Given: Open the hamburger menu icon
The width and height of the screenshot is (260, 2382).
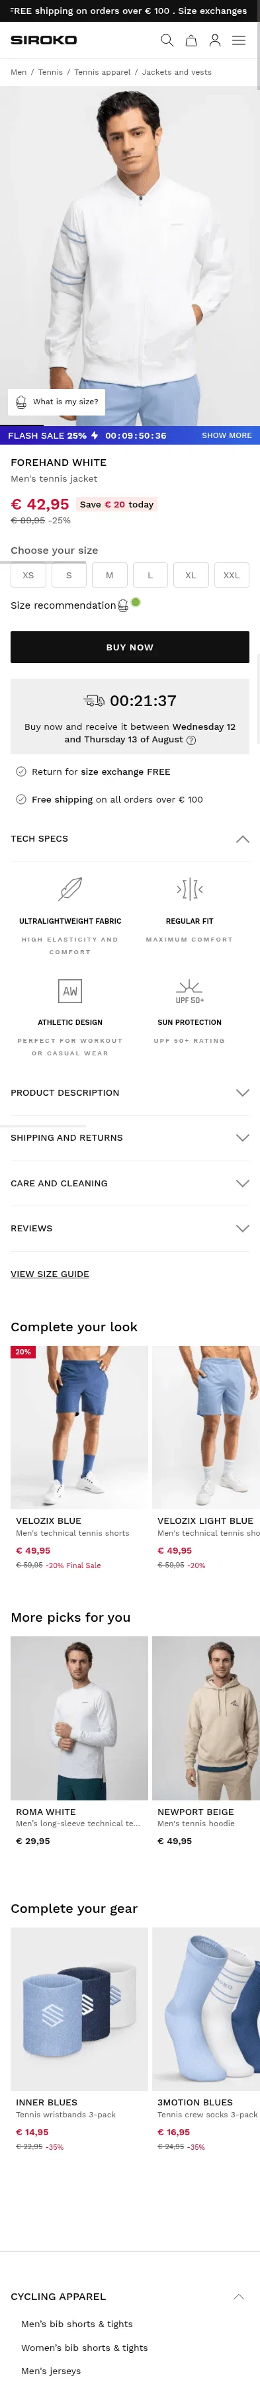Looking at the screenshot, I should click(x=239, y=40).
